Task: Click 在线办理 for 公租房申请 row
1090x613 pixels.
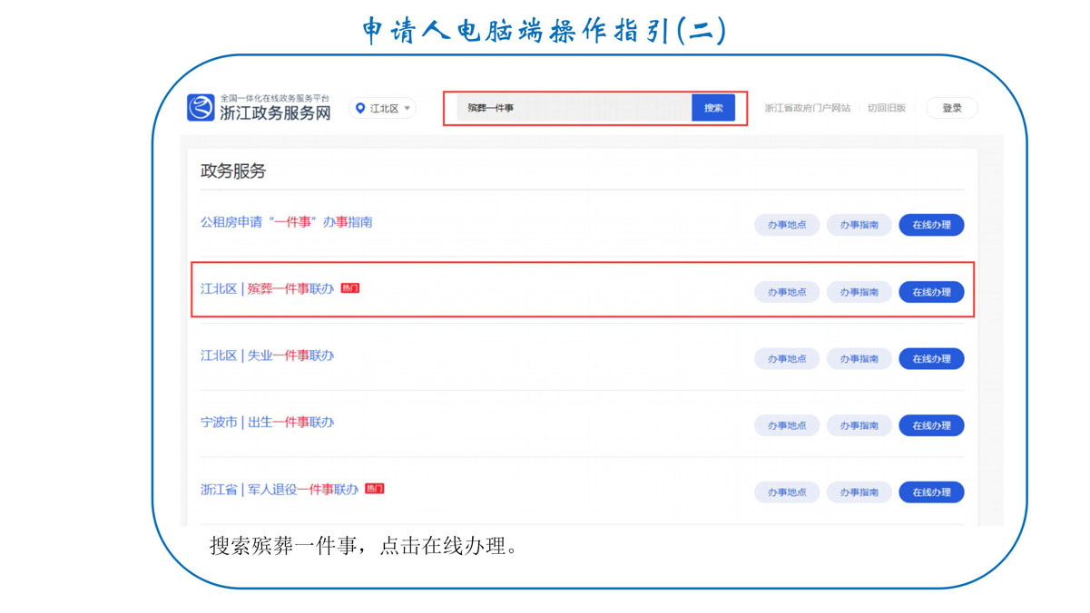Action: pyautogui.click(x=931, y=225)
